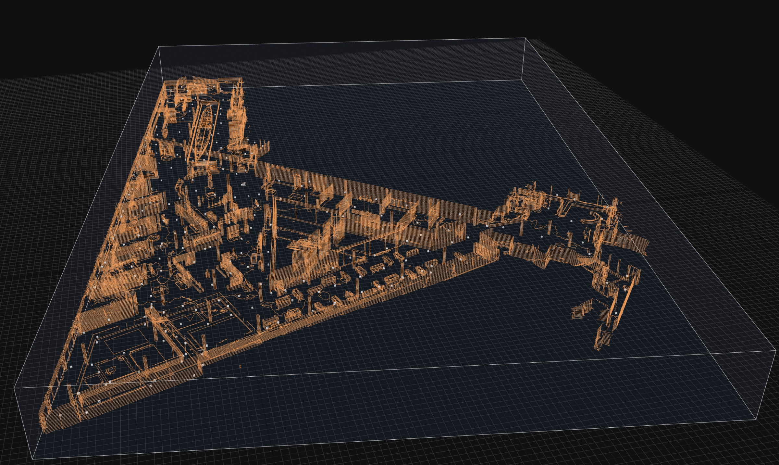This screenshot has width=779, height=465.
Task: Click the large scanner marker icon near the curved wall
Action: 244,184
